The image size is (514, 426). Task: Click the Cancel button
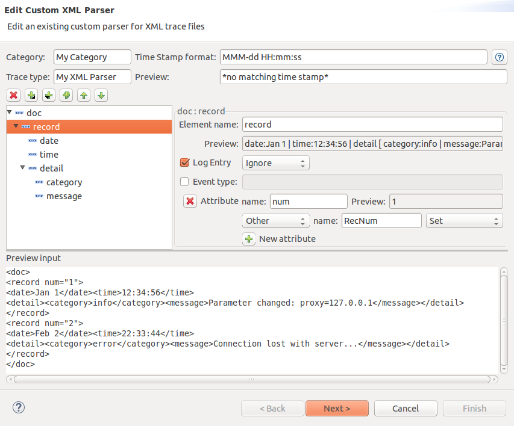click(x=406, y=409)
